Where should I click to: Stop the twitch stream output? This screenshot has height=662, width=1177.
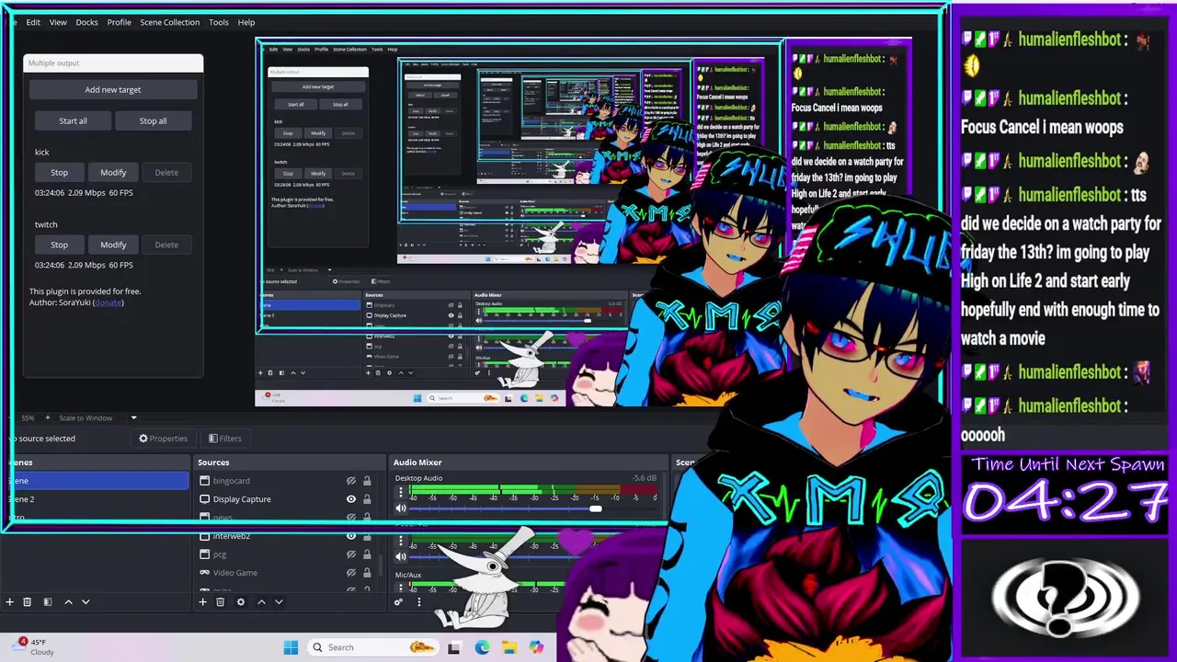click(x=59, y=245)
